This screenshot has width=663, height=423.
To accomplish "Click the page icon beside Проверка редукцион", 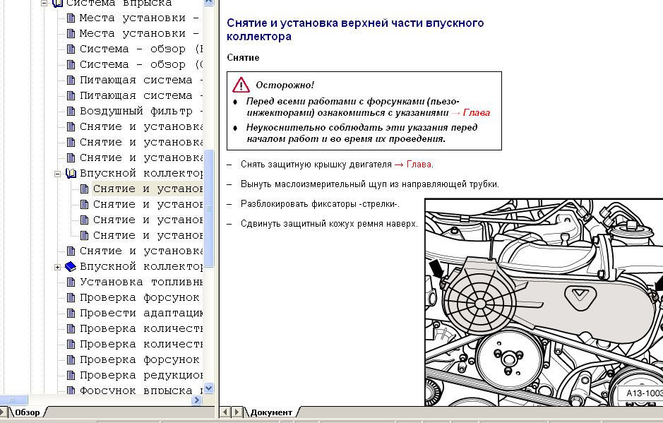I will 71,376.
